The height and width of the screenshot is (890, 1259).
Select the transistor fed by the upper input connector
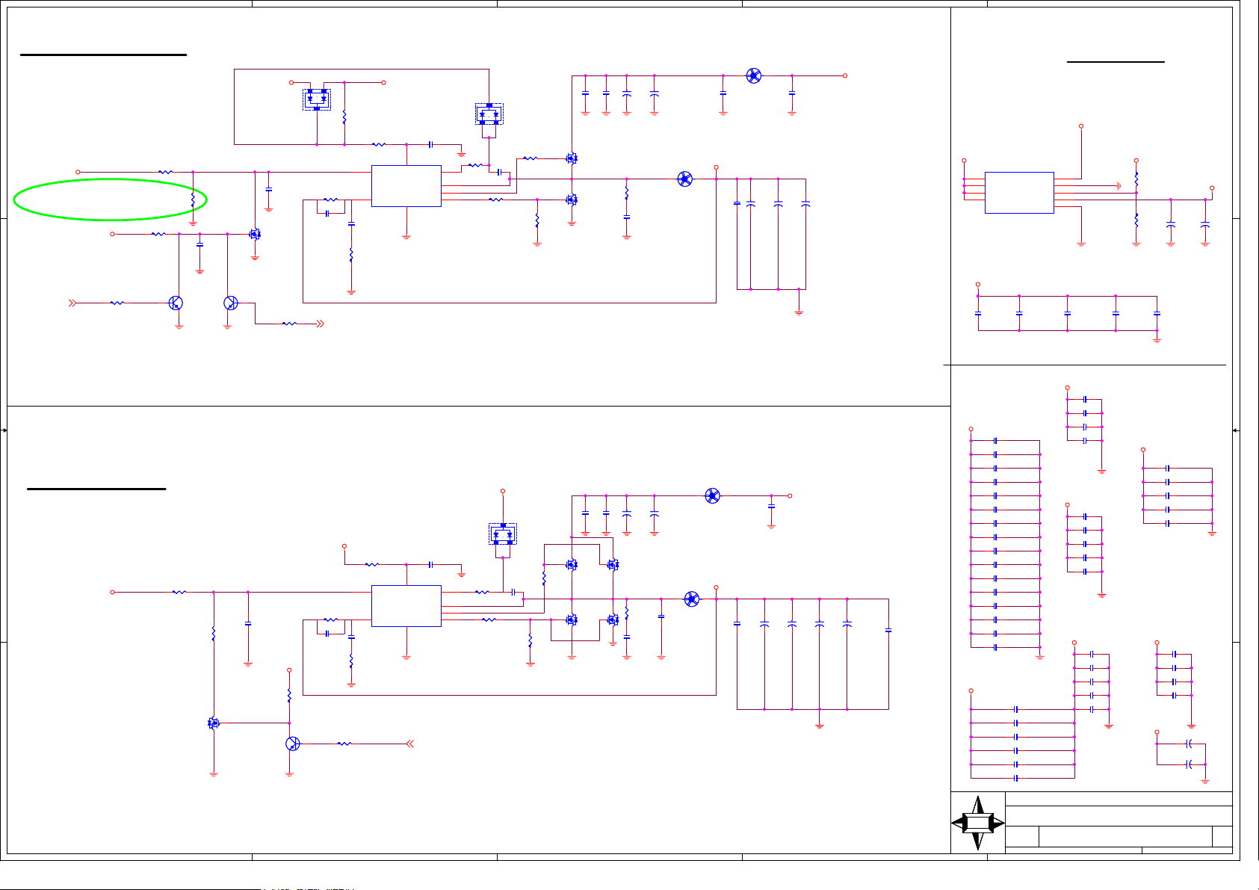[176, 303]
